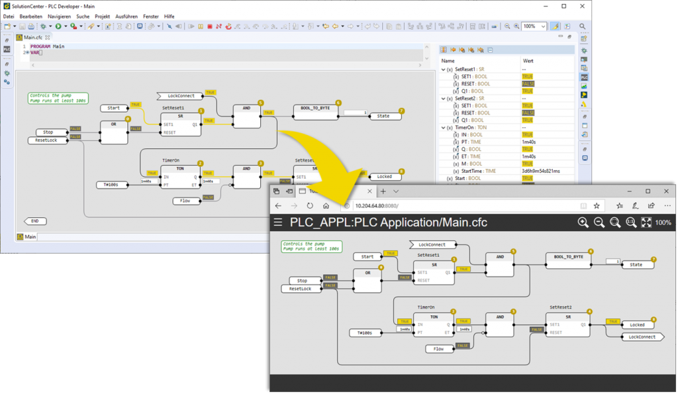The image size is (678, 394).
Task: Click the browser home icon
Action: (x=326, y=206)
